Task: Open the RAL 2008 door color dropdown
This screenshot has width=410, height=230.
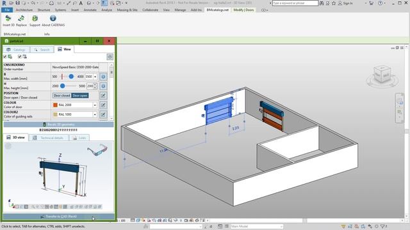Action: 95,105
